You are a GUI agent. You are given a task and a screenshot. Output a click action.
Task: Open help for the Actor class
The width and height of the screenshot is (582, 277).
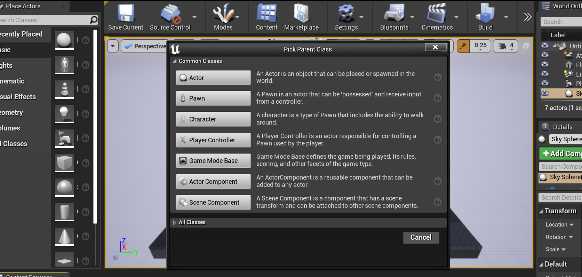click(x=438, y=77)
